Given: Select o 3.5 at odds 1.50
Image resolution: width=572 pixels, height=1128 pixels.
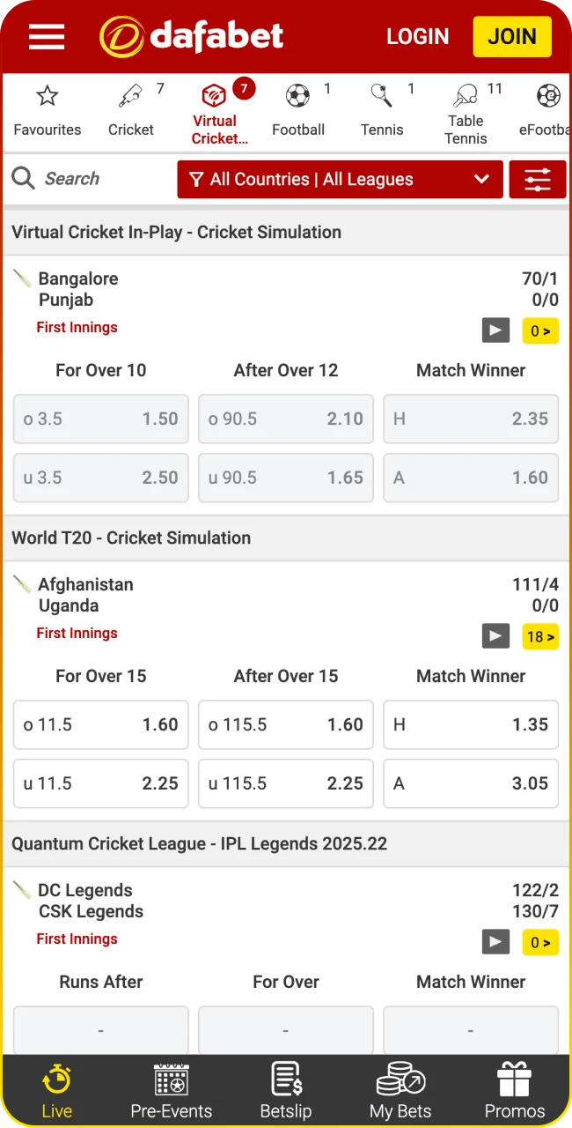Looking at the screenshot, I should (100, 419).
